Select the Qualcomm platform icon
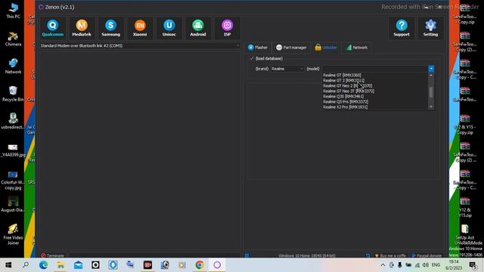 [53, 28]
